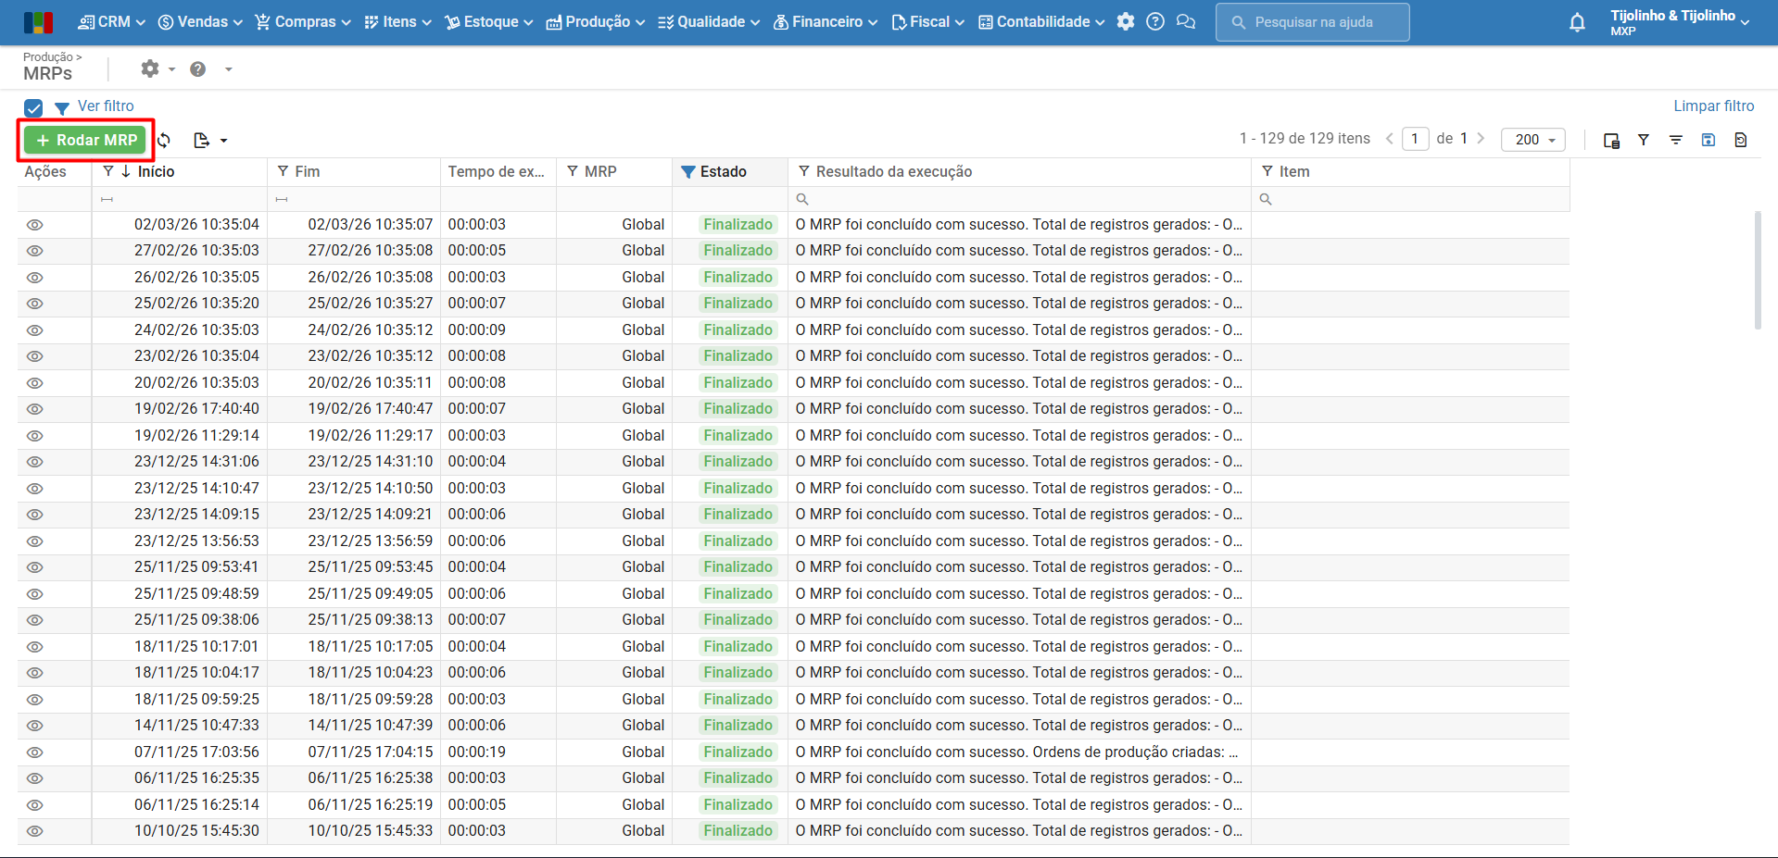Click the vertical scrollbar of the grid
The image size is (1778, 858).
1758,270
